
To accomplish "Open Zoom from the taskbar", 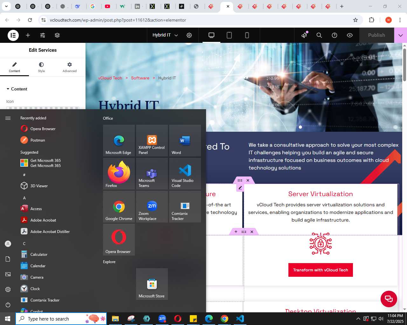I will coord(162,319).
